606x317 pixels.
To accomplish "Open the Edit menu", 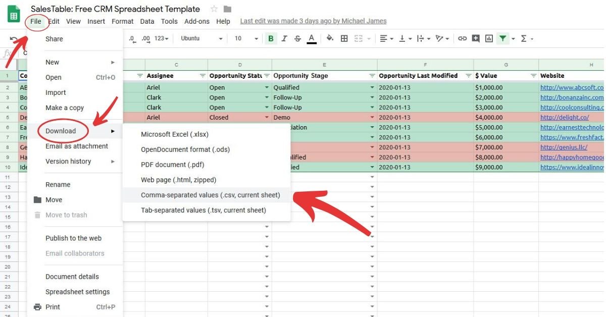I will (x=54, y=21).
